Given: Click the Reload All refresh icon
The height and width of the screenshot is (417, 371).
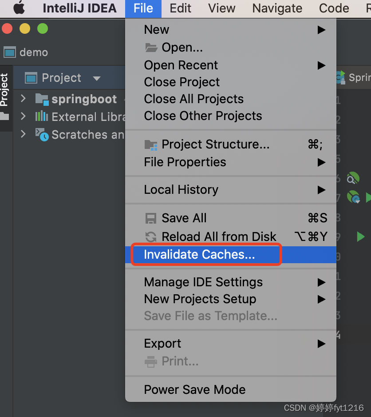Looking at the screenshot, I should tap(151, 237).
